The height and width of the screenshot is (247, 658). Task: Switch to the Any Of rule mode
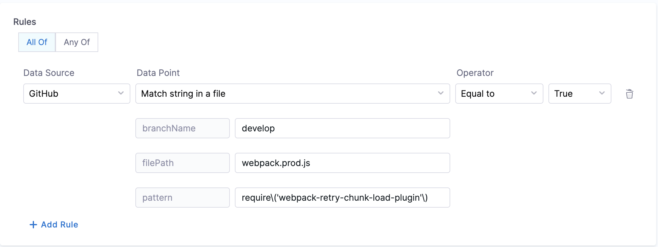pos(77,42)
